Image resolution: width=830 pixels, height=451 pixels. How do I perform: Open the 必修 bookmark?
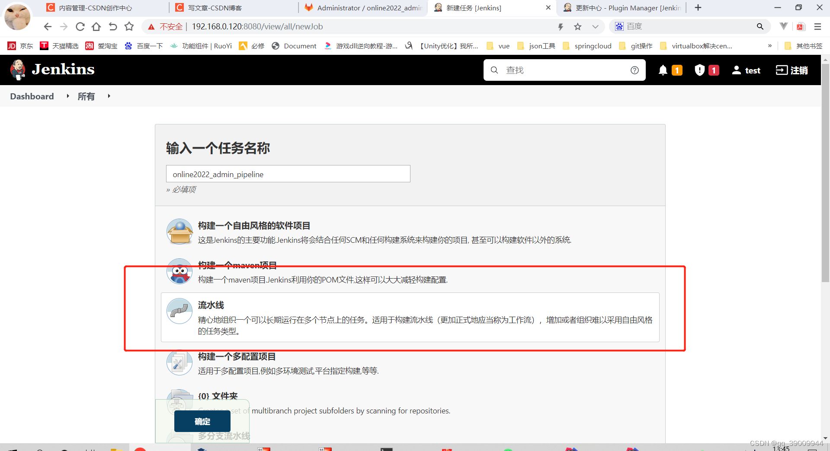252,46
